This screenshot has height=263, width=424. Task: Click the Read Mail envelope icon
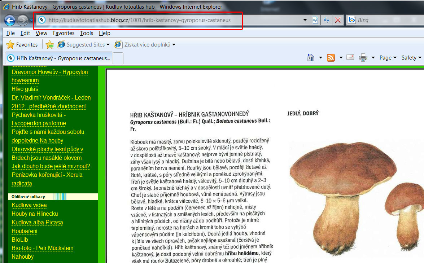point(350,58)
